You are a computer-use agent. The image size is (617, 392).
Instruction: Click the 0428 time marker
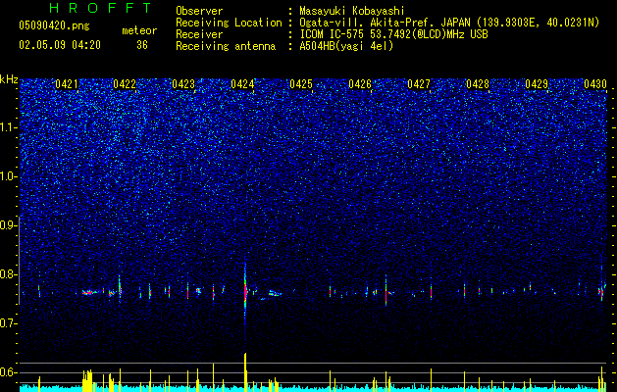click(x=478, y=84)
